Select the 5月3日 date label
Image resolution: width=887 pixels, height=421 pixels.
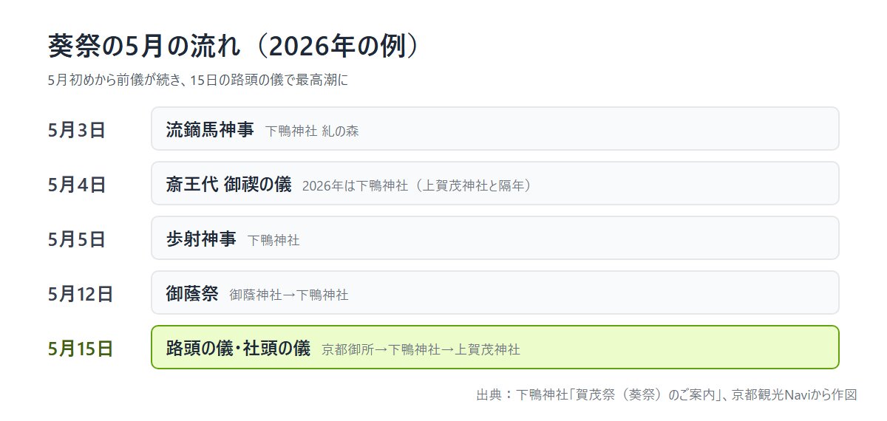[x=77, y=130]
